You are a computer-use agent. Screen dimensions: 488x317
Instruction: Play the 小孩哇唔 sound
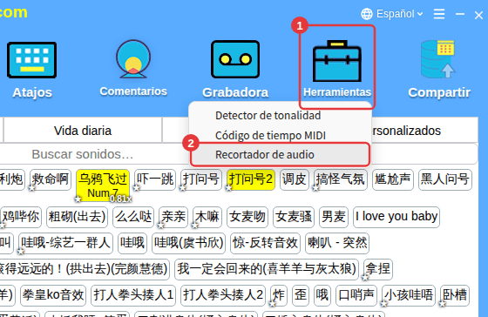tap(409, 295)
